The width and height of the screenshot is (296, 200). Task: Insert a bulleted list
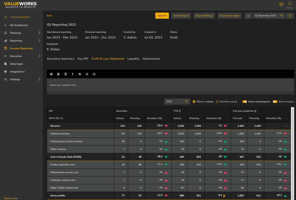(x=87, y=74)
